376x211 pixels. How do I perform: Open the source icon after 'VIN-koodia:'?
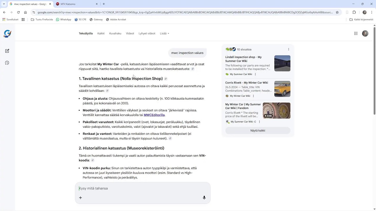[x=93, y=161]
